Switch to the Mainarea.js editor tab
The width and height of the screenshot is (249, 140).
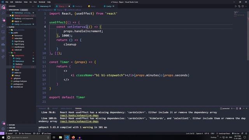coord(44,6)
